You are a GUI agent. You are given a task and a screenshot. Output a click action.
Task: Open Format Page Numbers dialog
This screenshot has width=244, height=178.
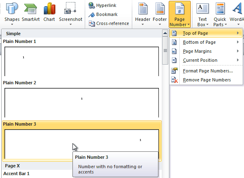[x=206, y=71]
